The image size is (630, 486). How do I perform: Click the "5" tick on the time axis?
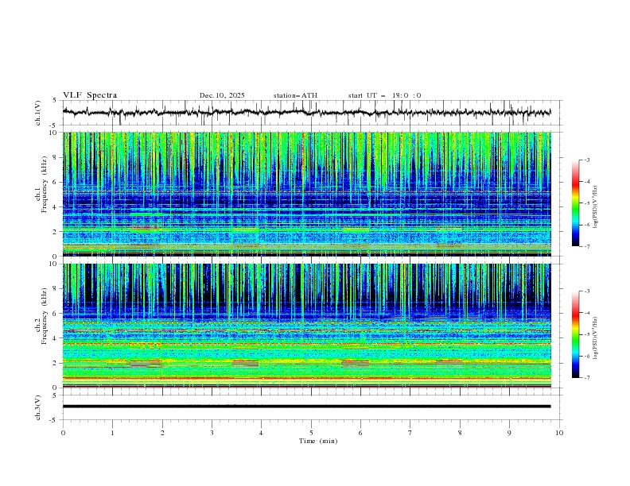[x=311, y=433]
